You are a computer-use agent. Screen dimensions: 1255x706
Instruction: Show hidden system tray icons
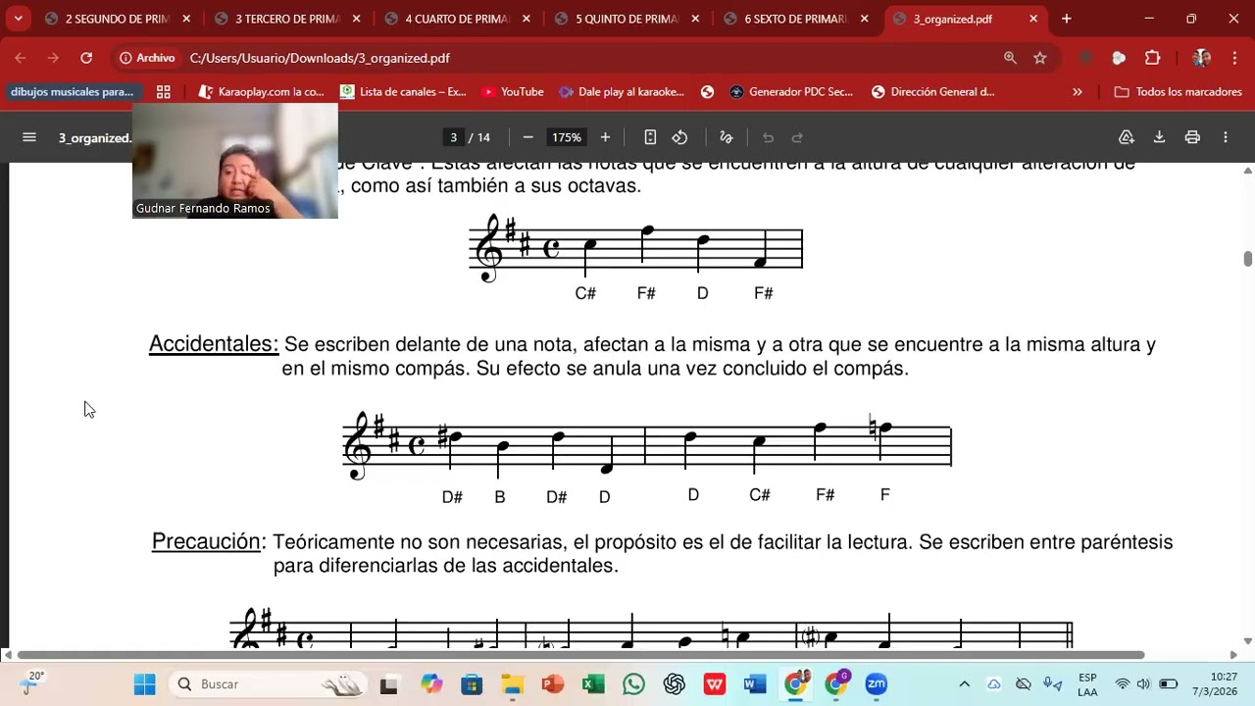964,683
